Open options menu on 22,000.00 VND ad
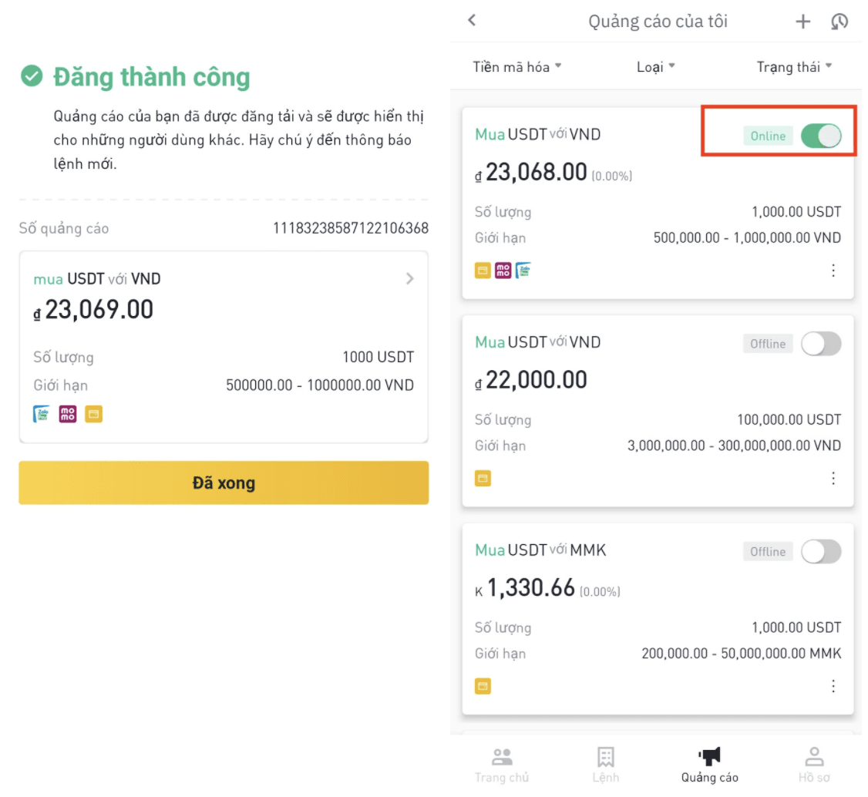 pyautogui.click(x=833, y=479)
